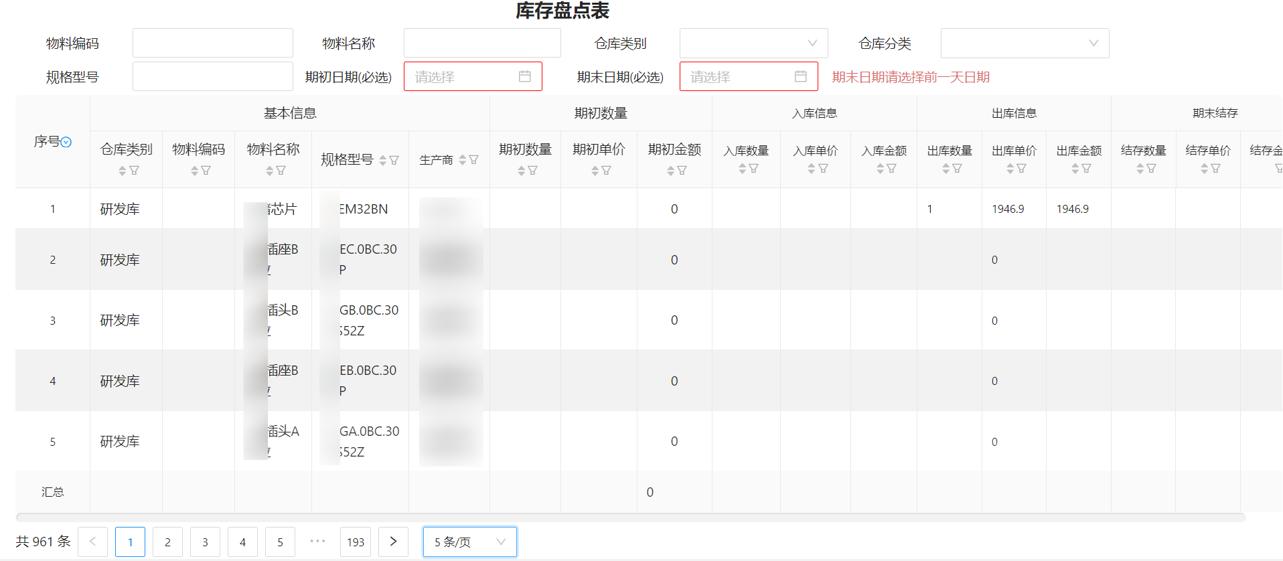Sort the 规格型号 column
Viewport: 1283px width, 561px height.
pos(382,161)
